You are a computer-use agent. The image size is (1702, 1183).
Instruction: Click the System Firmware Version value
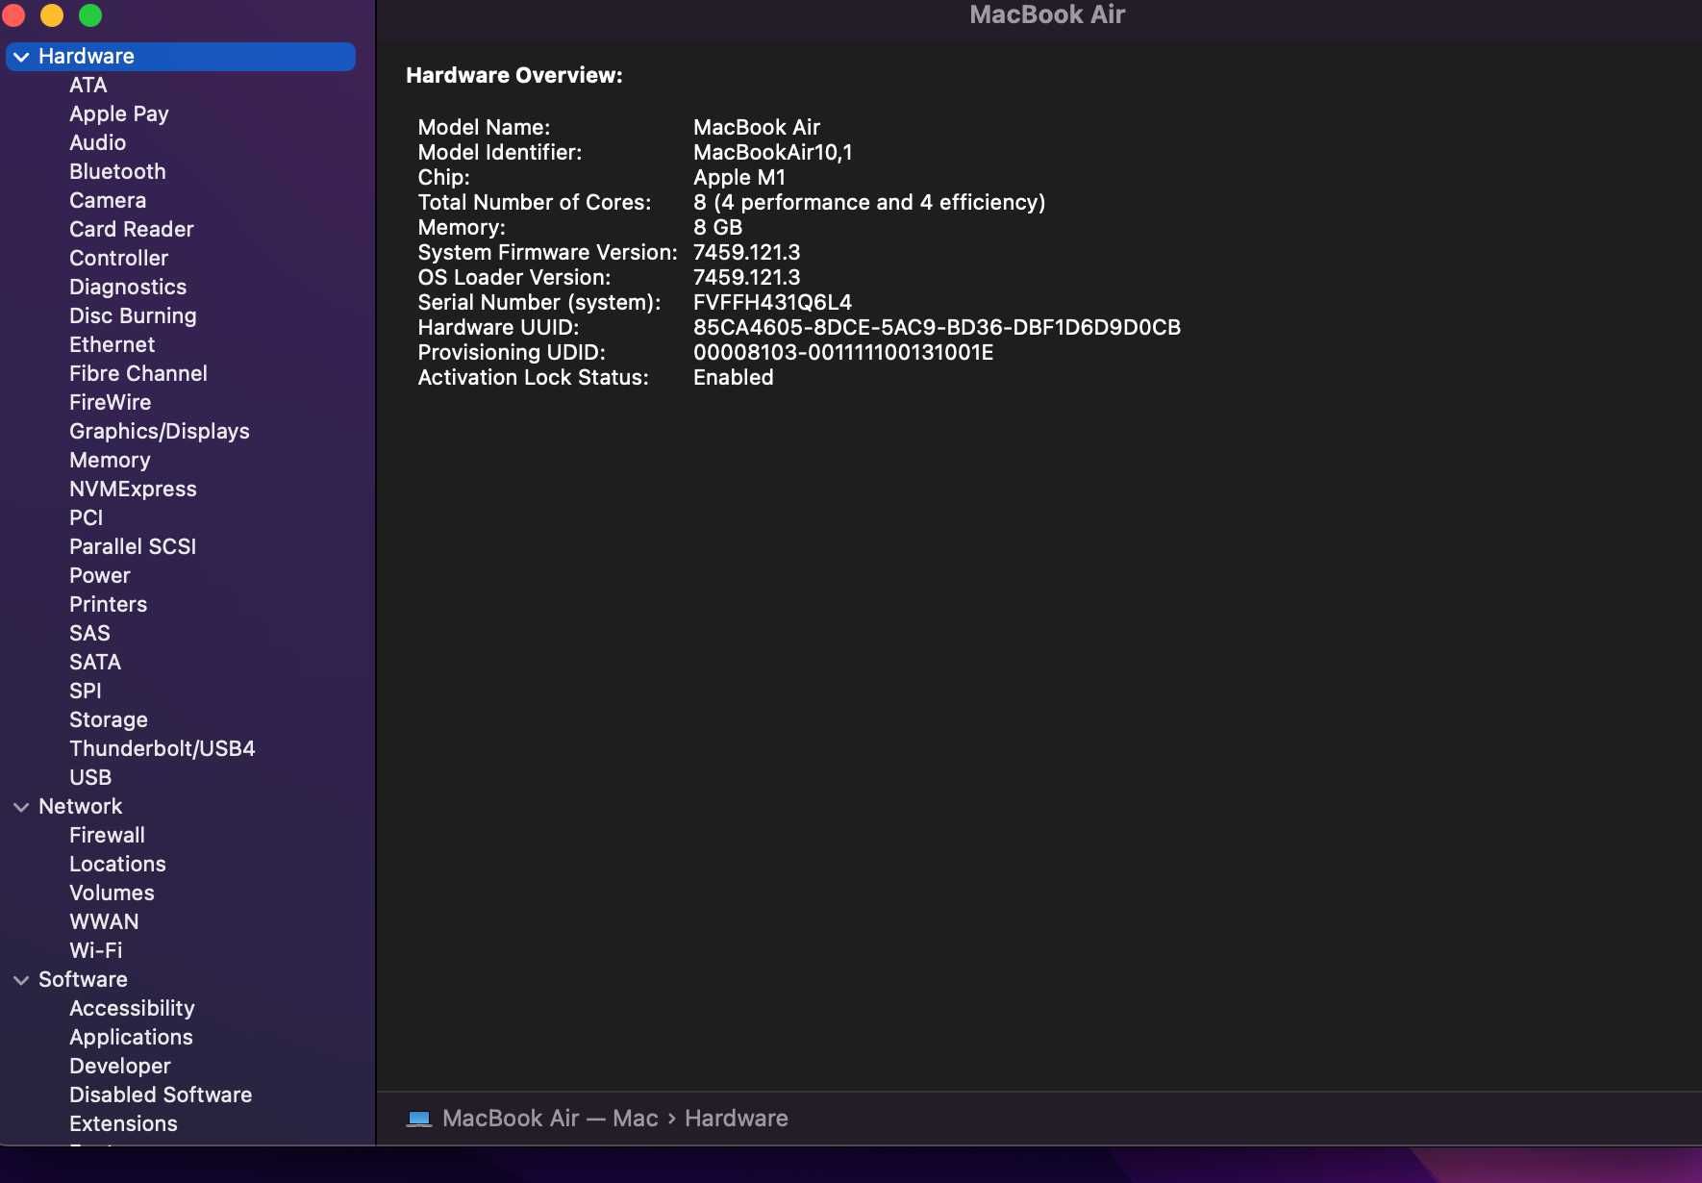click(746, 253)
